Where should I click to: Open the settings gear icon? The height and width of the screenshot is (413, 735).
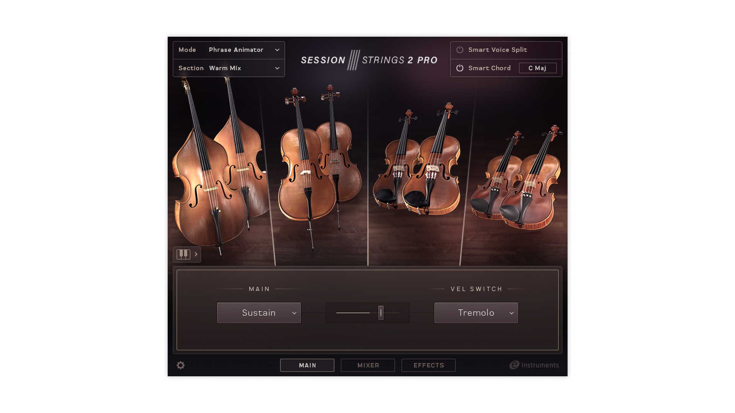click(x=181, y=365)
